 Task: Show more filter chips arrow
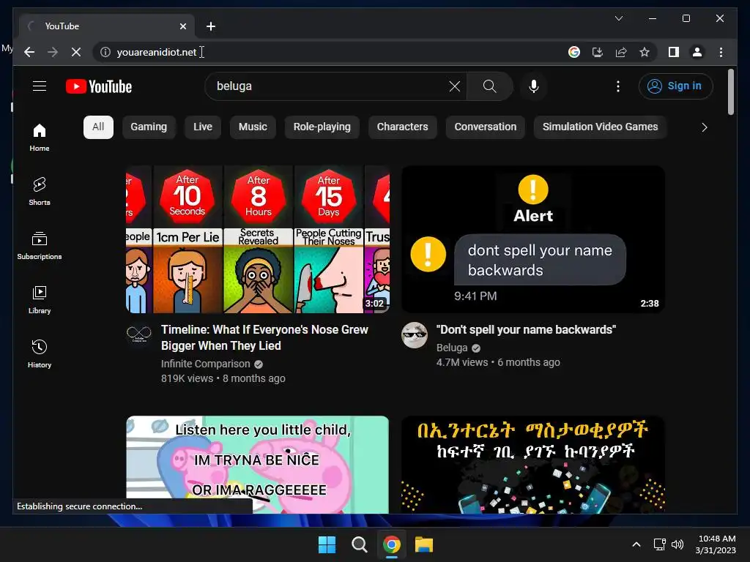[x=704, y=127]
